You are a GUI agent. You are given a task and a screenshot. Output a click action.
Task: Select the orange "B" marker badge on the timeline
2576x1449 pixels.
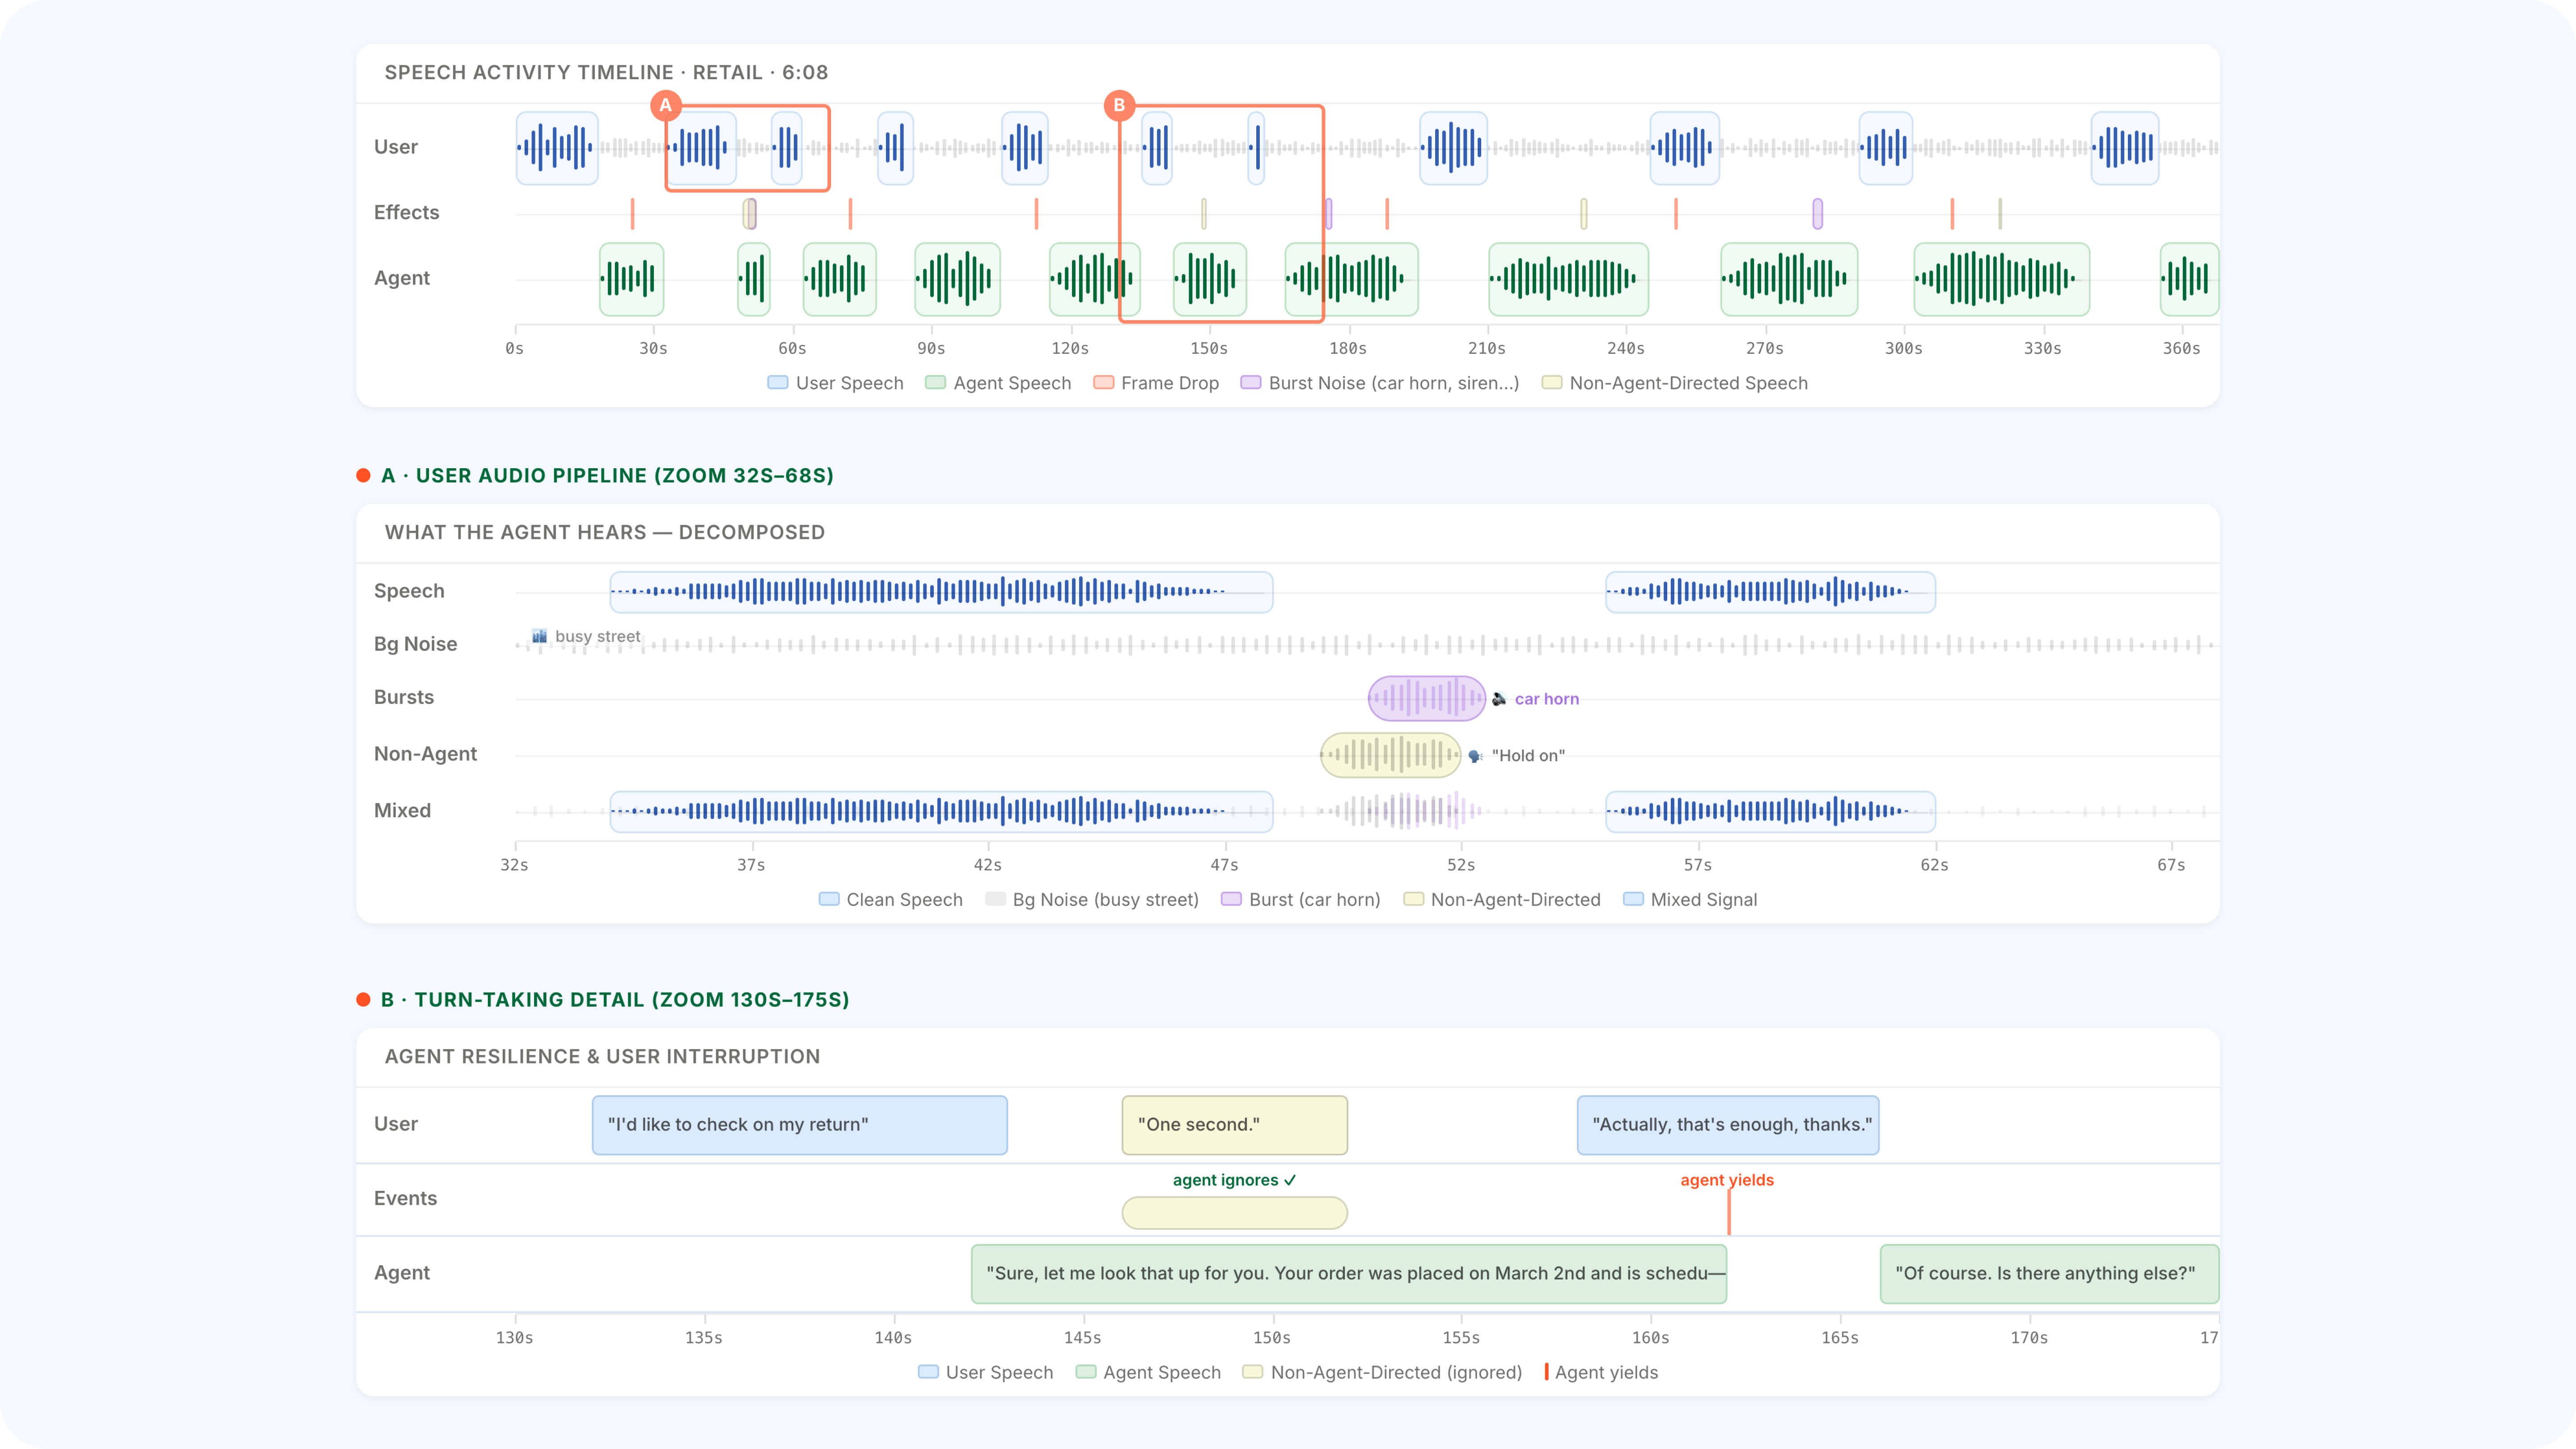pos(1119,105)
